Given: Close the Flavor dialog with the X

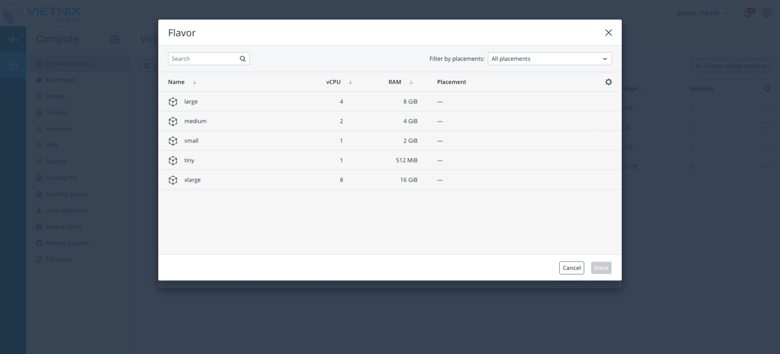Looking at the screenshot, I should point(608,33).
